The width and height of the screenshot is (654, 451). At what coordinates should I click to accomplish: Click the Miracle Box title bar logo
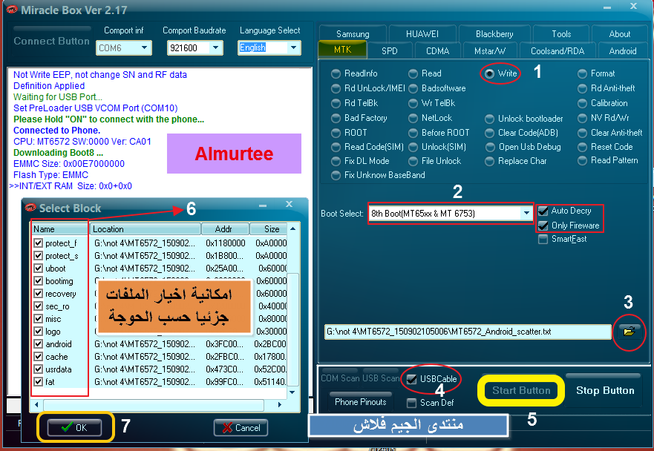click(11, 9)
